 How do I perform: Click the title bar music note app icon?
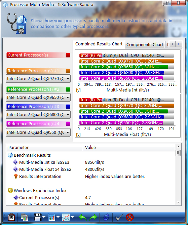coord(5,4)
